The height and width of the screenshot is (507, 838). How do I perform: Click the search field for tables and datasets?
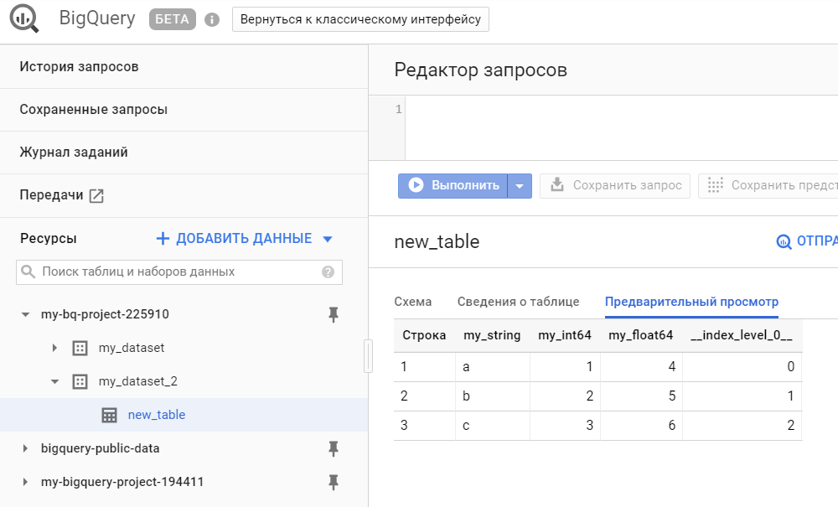click(x=176, y=272)
